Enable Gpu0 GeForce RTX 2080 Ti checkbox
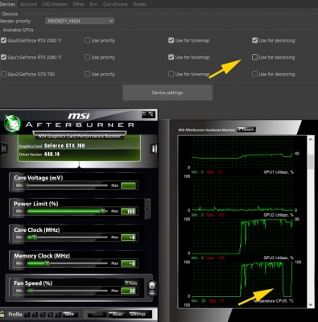Image resolution: width=318 pixels, height=322 pixels. point(3,40)
